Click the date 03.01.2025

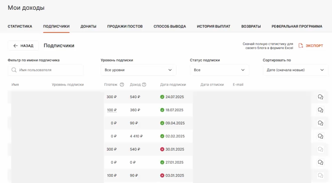point(175,176)
